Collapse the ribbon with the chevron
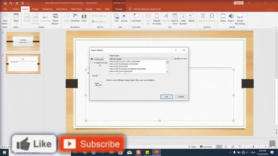Viewport: 278px width, 156px height. tap(275, 27)
